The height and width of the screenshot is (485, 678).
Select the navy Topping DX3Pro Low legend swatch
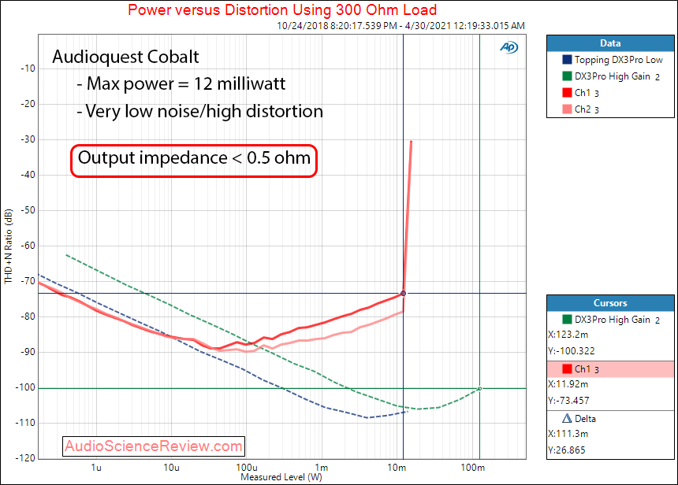[x=567, y=60]
